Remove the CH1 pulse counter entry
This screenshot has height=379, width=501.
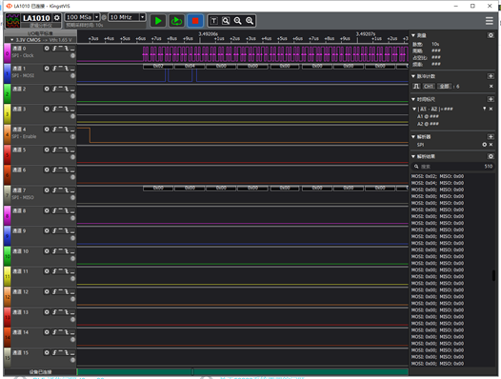pos(491,87)
